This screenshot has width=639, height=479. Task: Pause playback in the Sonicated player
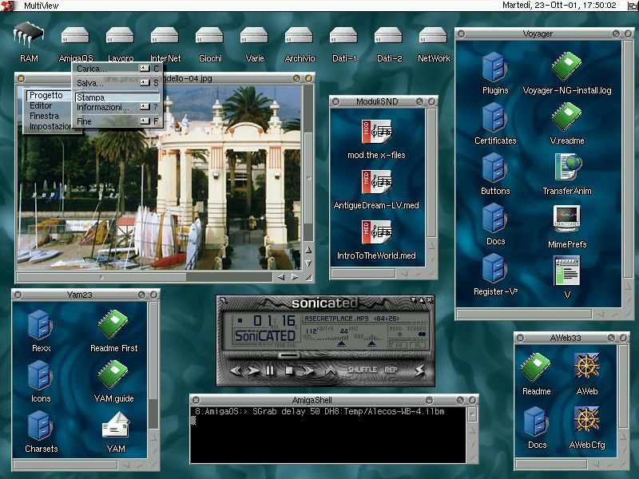point(270,370)
